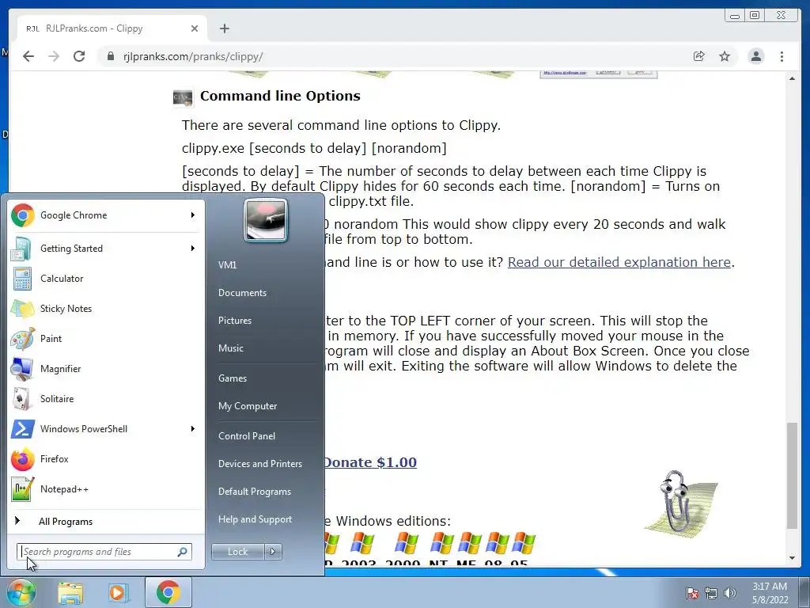810x608 pixels.
Task: Click the site lock icon in address bar
Action: (111, 56)
